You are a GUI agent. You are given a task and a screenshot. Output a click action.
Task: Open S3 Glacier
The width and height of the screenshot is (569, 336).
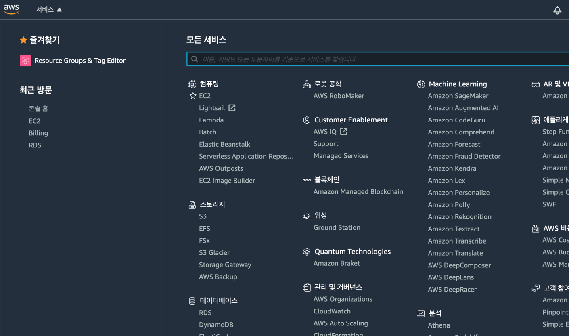214,253
